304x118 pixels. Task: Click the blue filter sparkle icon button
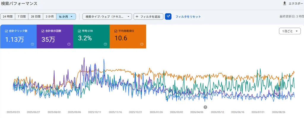coord(168,17)
